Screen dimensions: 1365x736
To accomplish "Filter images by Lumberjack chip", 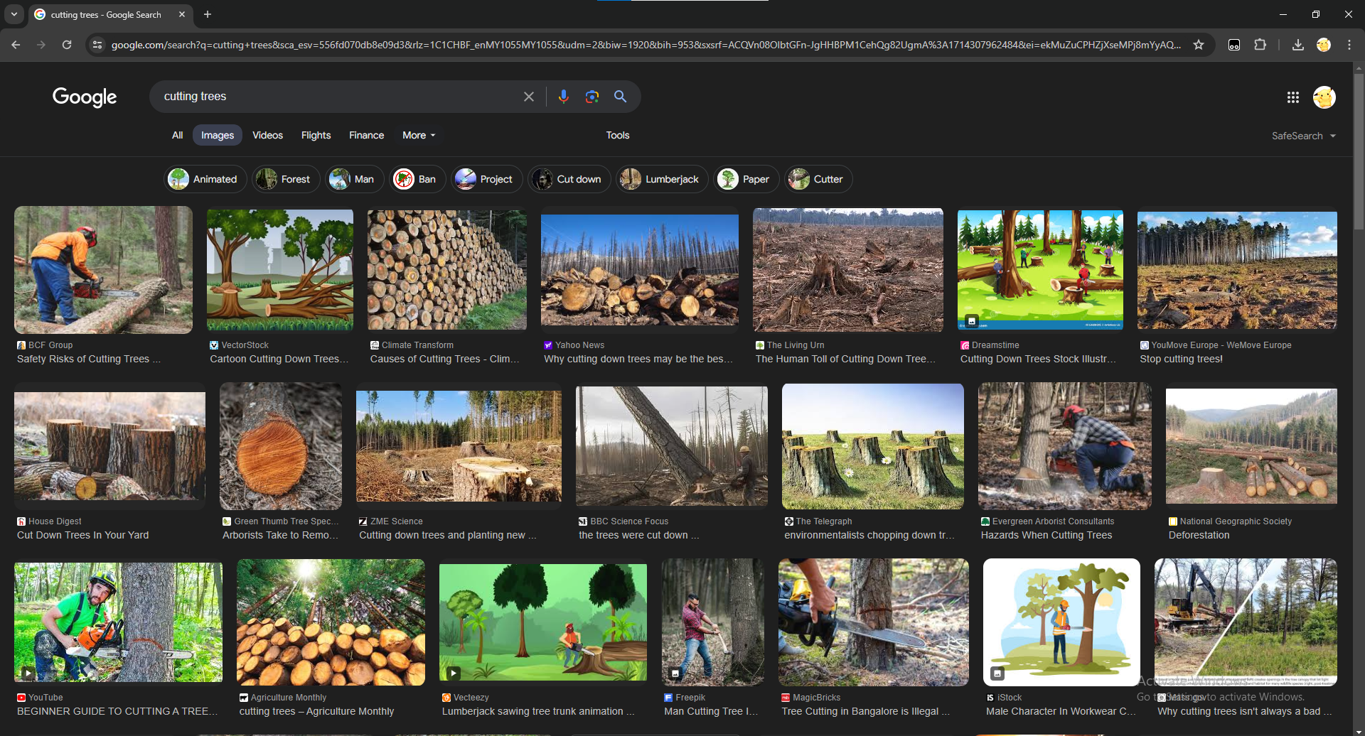I will pos(663,179).
